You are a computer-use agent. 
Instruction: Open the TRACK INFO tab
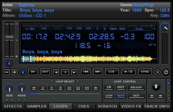(157, 106)
